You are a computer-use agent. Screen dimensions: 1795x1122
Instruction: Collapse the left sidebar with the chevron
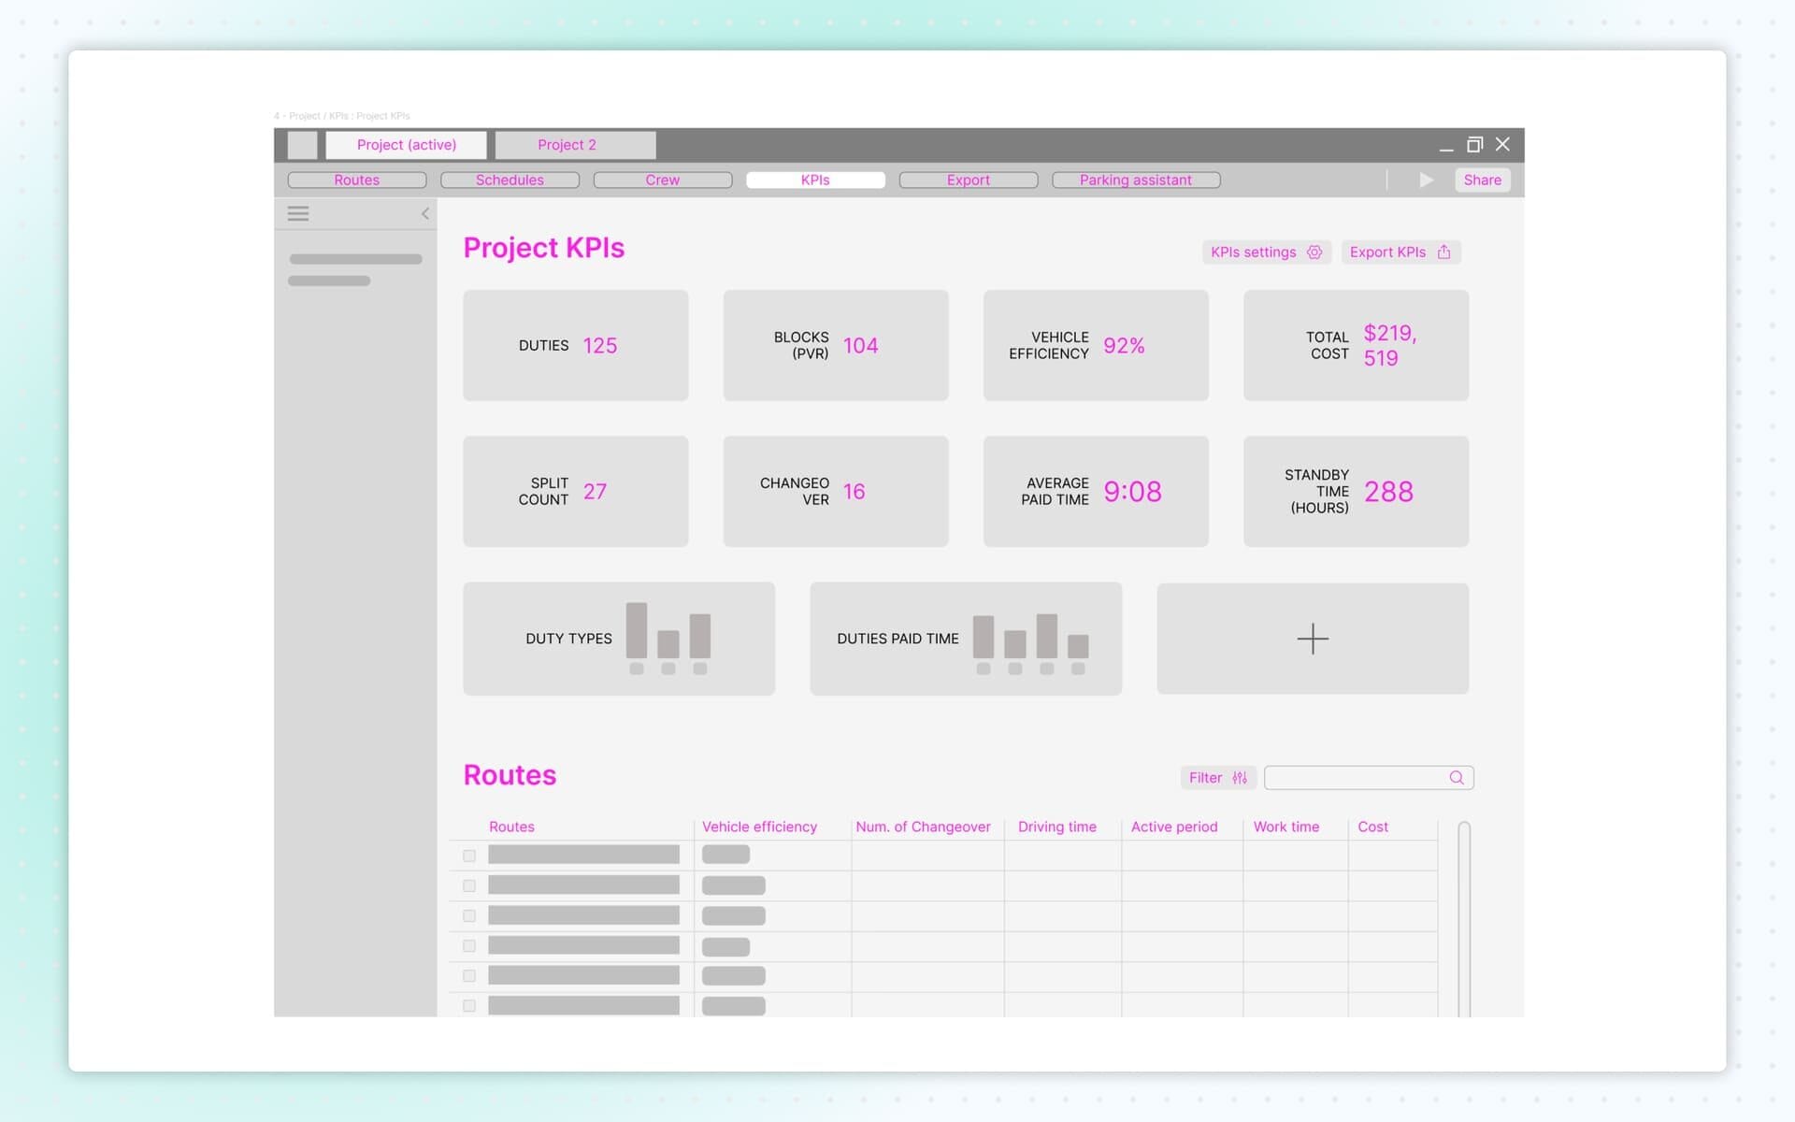coord(425,213)
